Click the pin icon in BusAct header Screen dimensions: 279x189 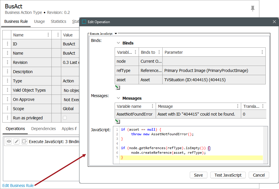point(253,9)
